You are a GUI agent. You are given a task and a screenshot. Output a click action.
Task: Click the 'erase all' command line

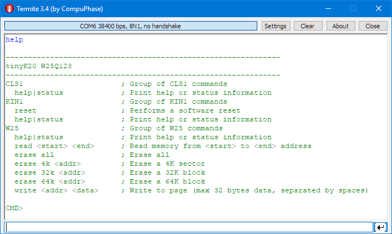(34, 155)
